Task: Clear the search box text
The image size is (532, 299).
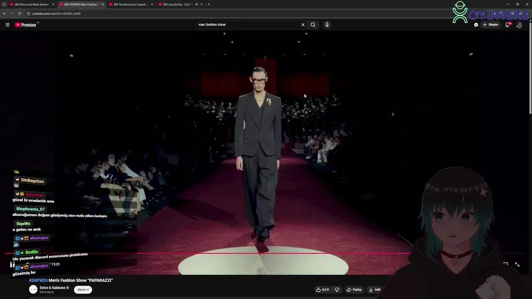Action: coord(303,25)
